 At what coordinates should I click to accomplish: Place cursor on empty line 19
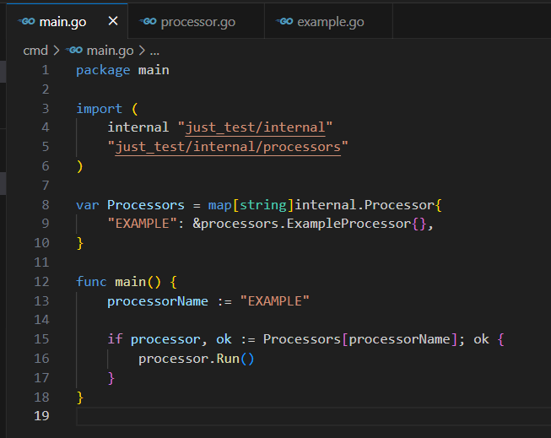(253, 416)
